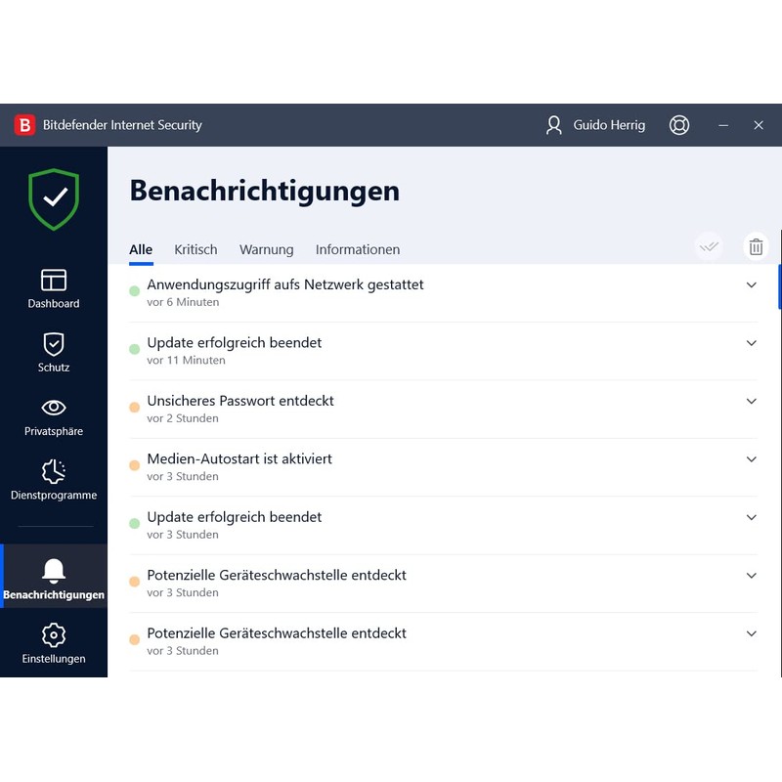Click the green security status shield
Image resolution: width=782 pixels, height=782 pixels.
pos(54,198)
